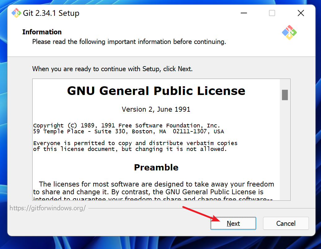Open the gitforwindows.org link
Image resolution: width=321 pixels, height=249 pixels.
point(48,208)
